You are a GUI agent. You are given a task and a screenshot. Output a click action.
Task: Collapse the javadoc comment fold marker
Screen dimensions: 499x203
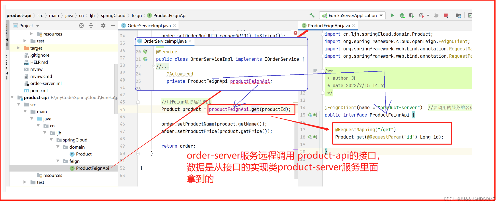tap(323, 71)
